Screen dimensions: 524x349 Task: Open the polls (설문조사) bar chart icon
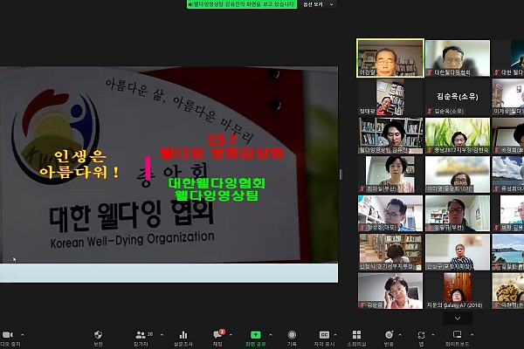tap(183, 335)
